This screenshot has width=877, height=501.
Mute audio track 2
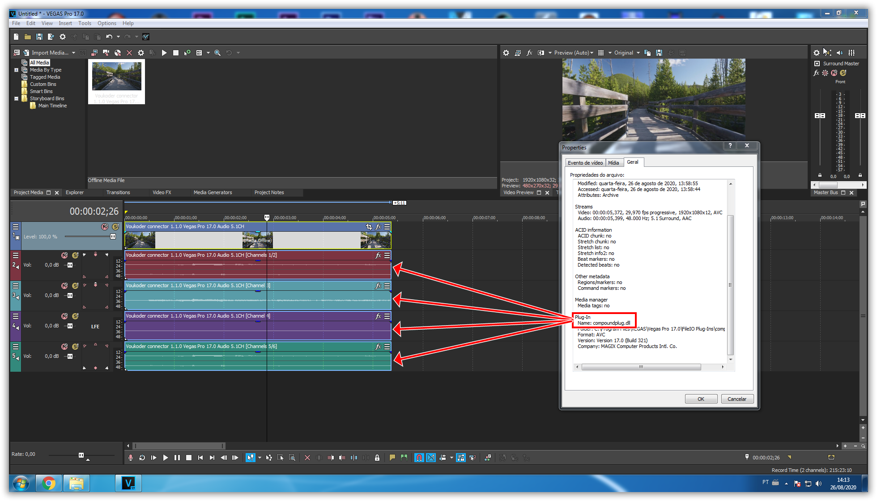64,255
